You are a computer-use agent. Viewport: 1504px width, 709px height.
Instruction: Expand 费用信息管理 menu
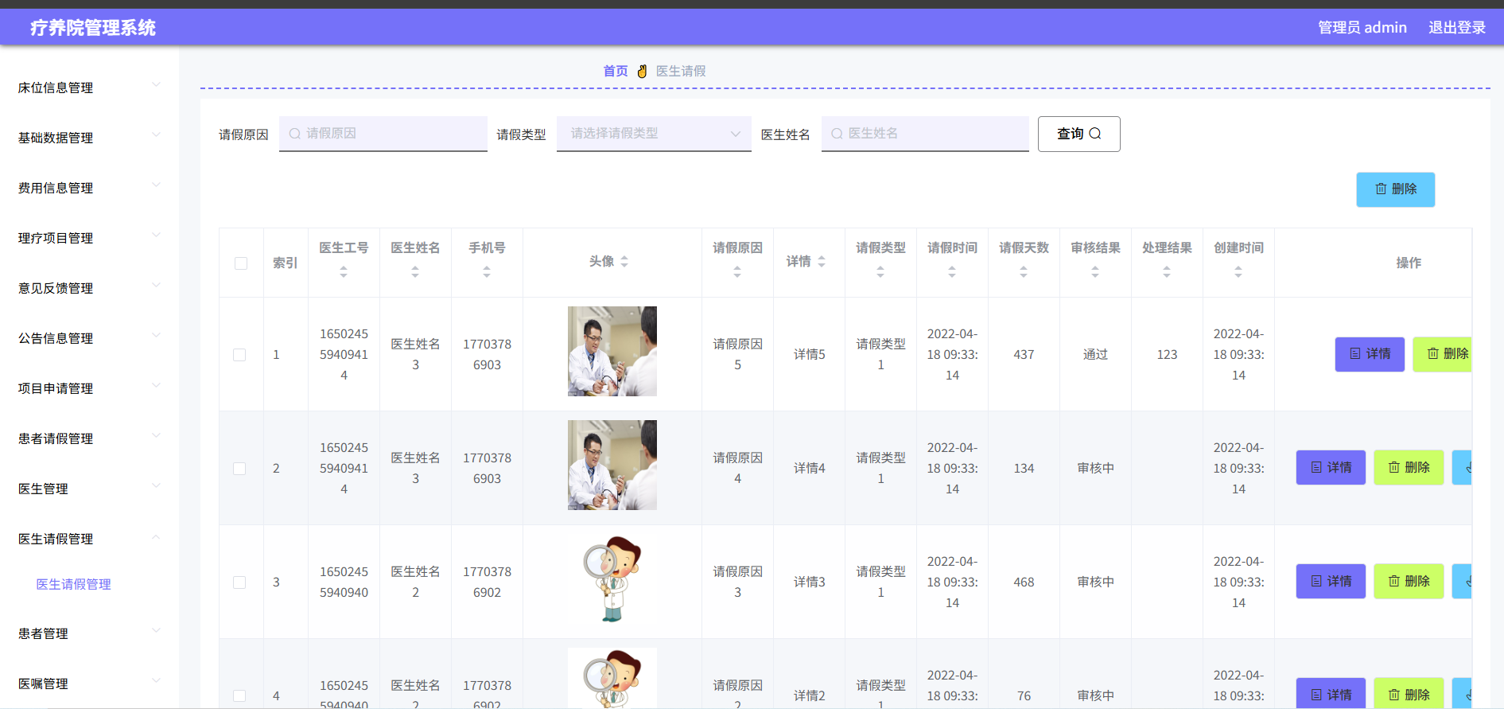(x=89, y=188)
